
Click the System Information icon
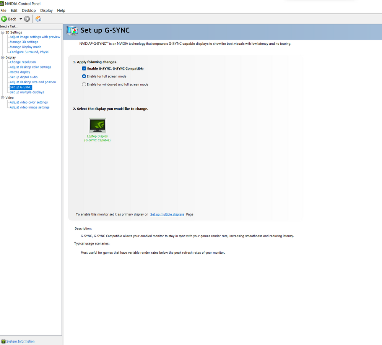[x=3, y=341]
